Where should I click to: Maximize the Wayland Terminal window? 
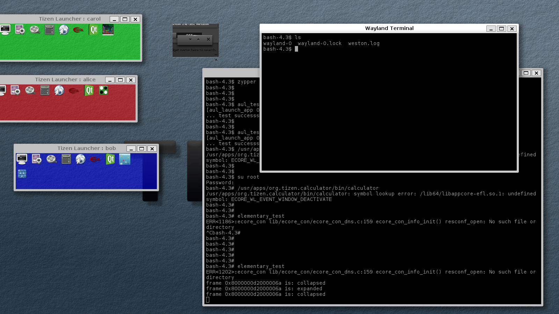(x=501, y=29)
